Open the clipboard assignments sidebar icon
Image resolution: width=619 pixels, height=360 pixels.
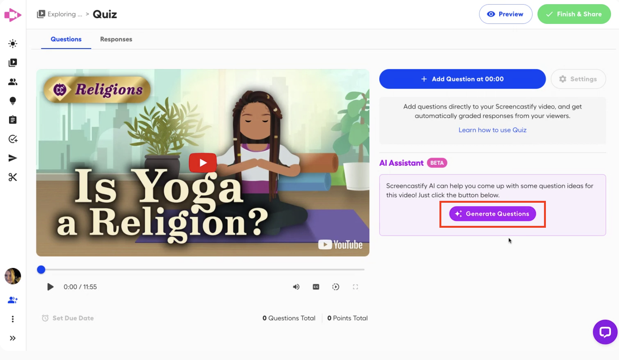[13, 120]
